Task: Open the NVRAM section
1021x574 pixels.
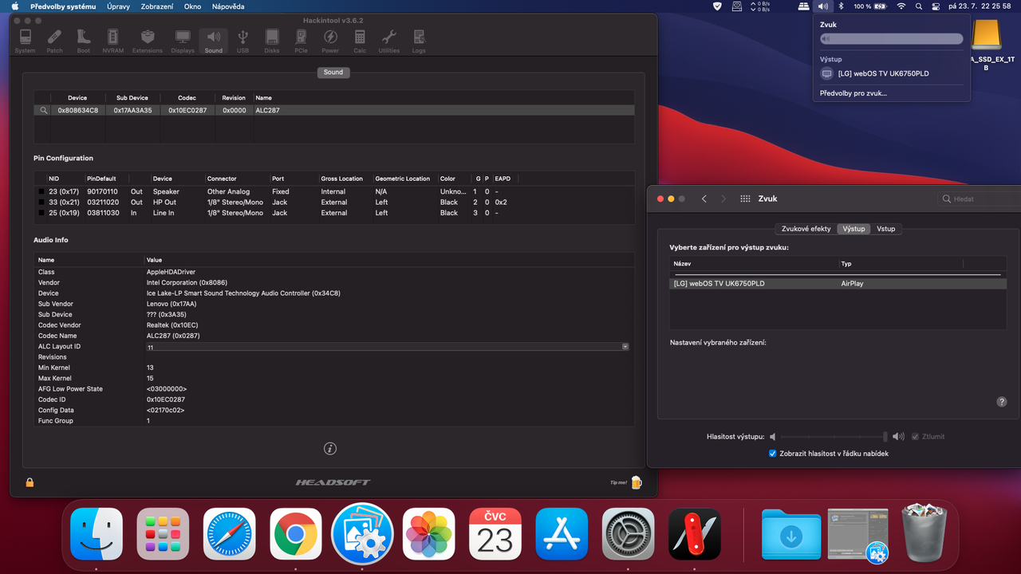Action: click(x=112, y=41)
